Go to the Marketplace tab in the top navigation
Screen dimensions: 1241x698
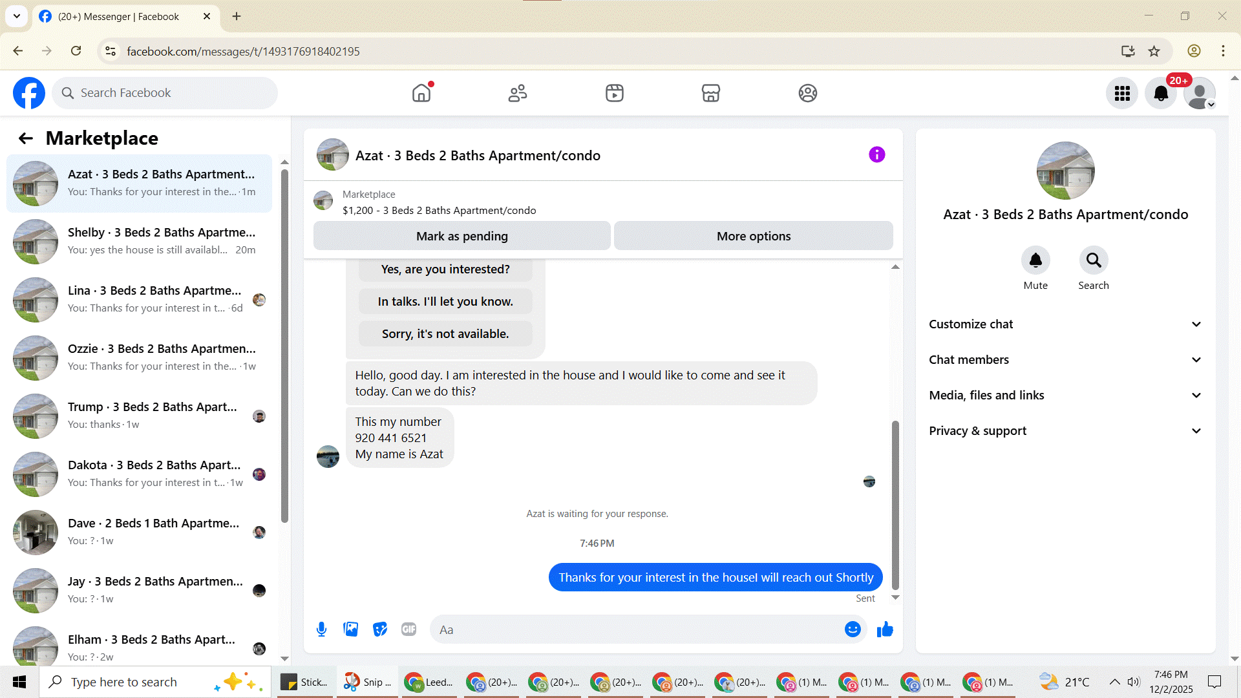710,93
